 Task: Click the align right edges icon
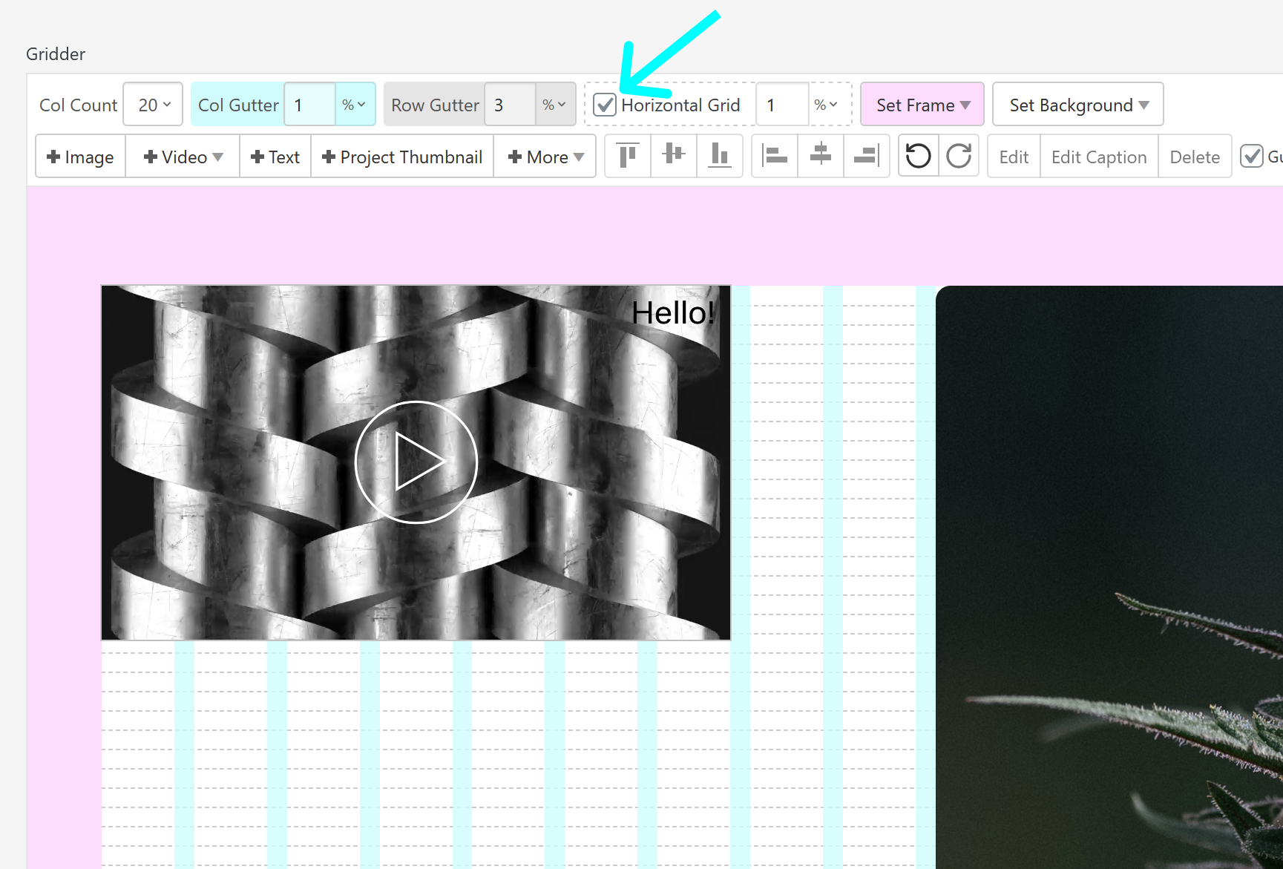(867, 156)
